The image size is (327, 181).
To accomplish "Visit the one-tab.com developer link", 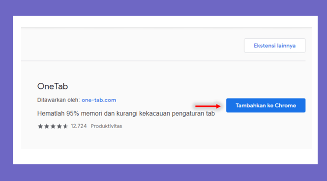I will pyautogui.click(x=99, y=100).
